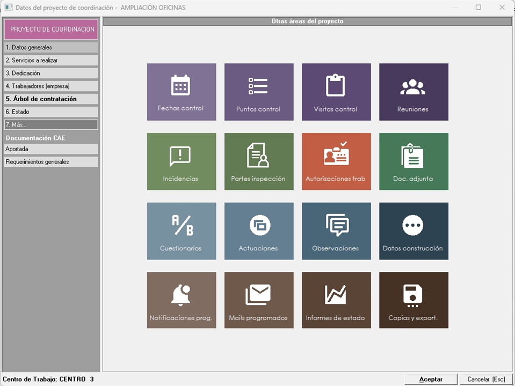The image size is (515, 386).
Task: Open the Copias y export. disk tile
Action: 414,300
